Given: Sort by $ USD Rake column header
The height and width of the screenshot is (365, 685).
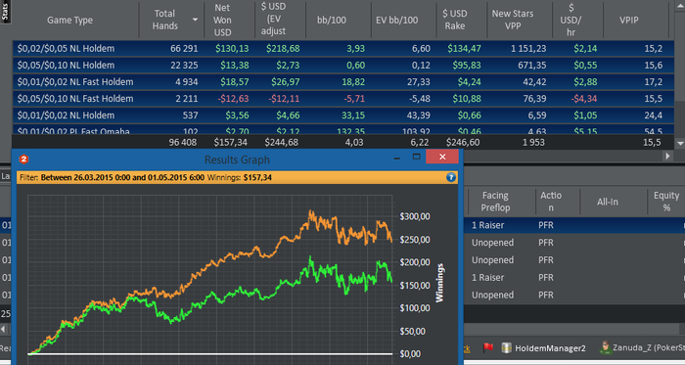Looking at the screenshot, I should pyautogui.click(x=455, y=20).
